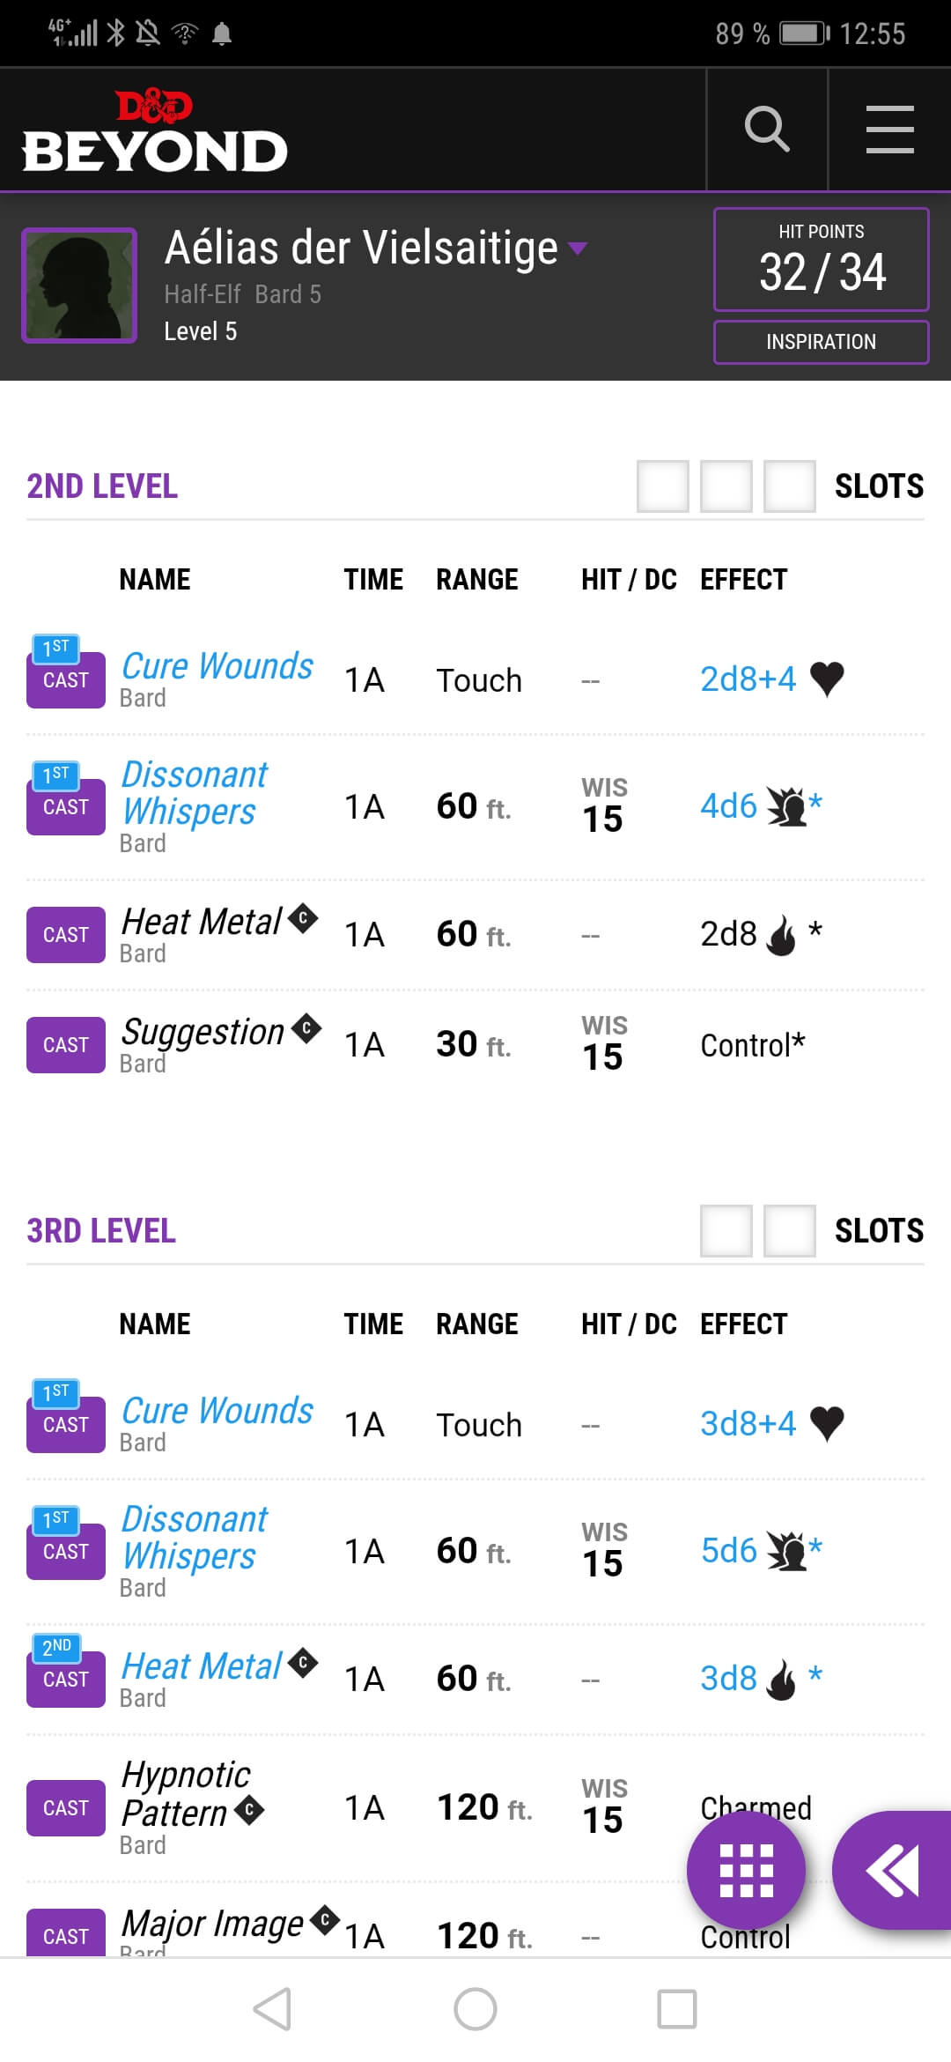Open the search magnifier icon

[x=766, y=130]
